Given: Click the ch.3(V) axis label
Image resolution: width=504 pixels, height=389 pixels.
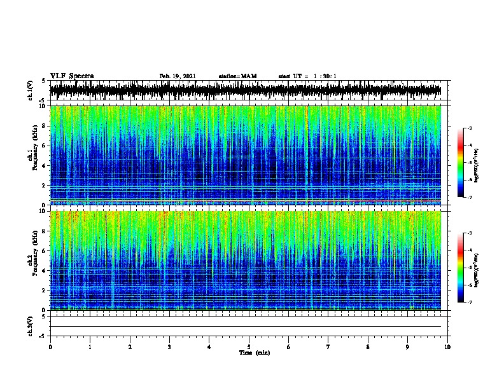Looking at the screenshot, I should click(x=30, y=327).
